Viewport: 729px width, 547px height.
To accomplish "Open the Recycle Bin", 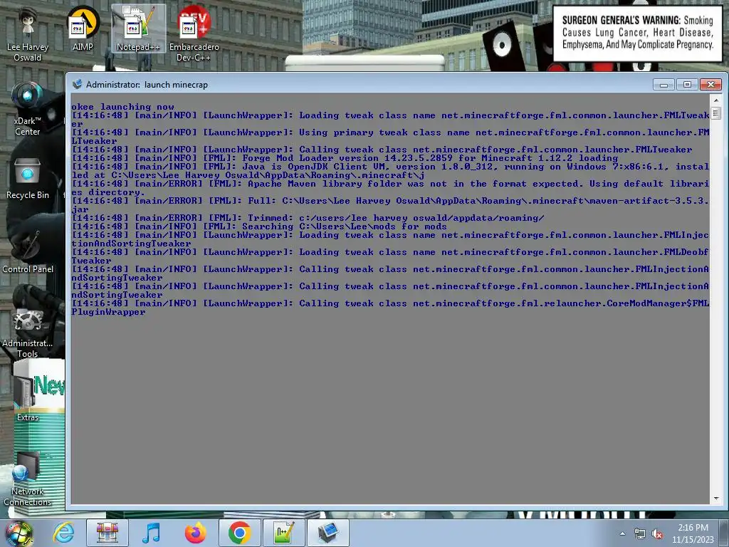I will click(28, 179).
